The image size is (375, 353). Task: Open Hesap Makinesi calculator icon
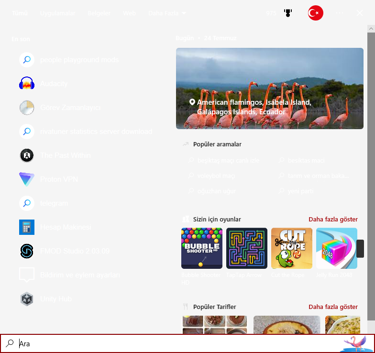point(27,227)
